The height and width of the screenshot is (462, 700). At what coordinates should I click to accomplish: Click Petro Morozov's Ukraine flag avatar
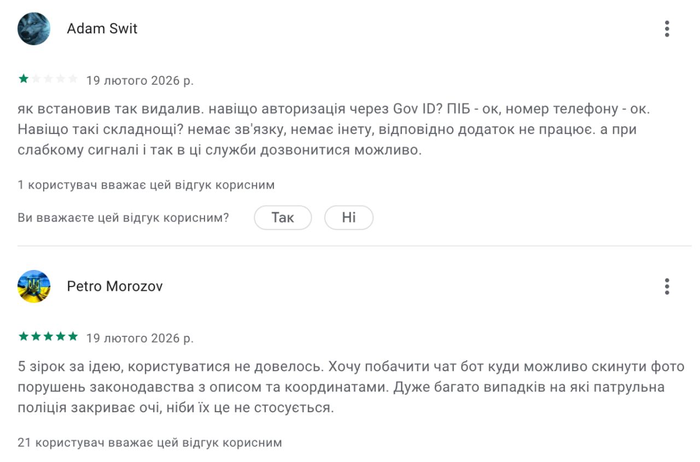tap(33, 286)
